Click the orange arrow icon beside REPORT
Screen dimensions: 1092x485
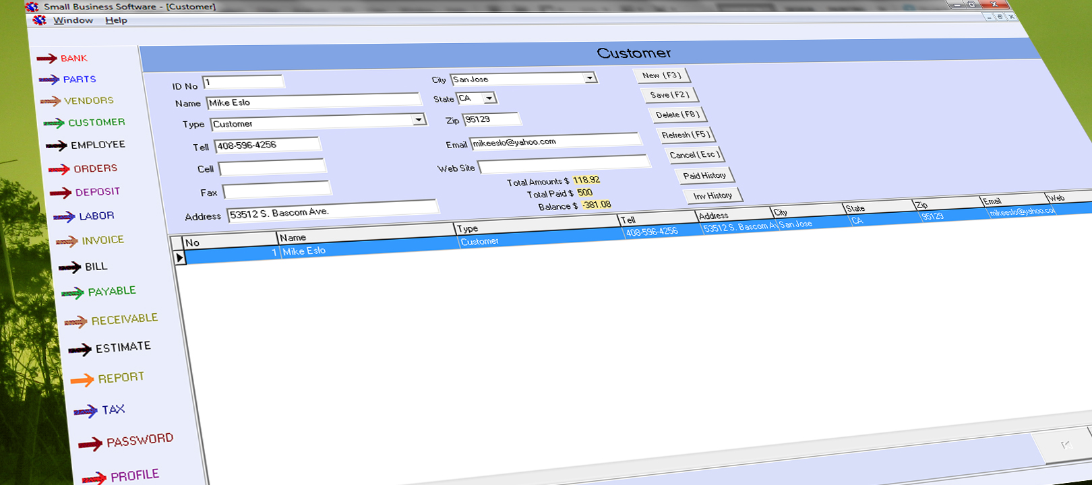(x=82, y=380)
